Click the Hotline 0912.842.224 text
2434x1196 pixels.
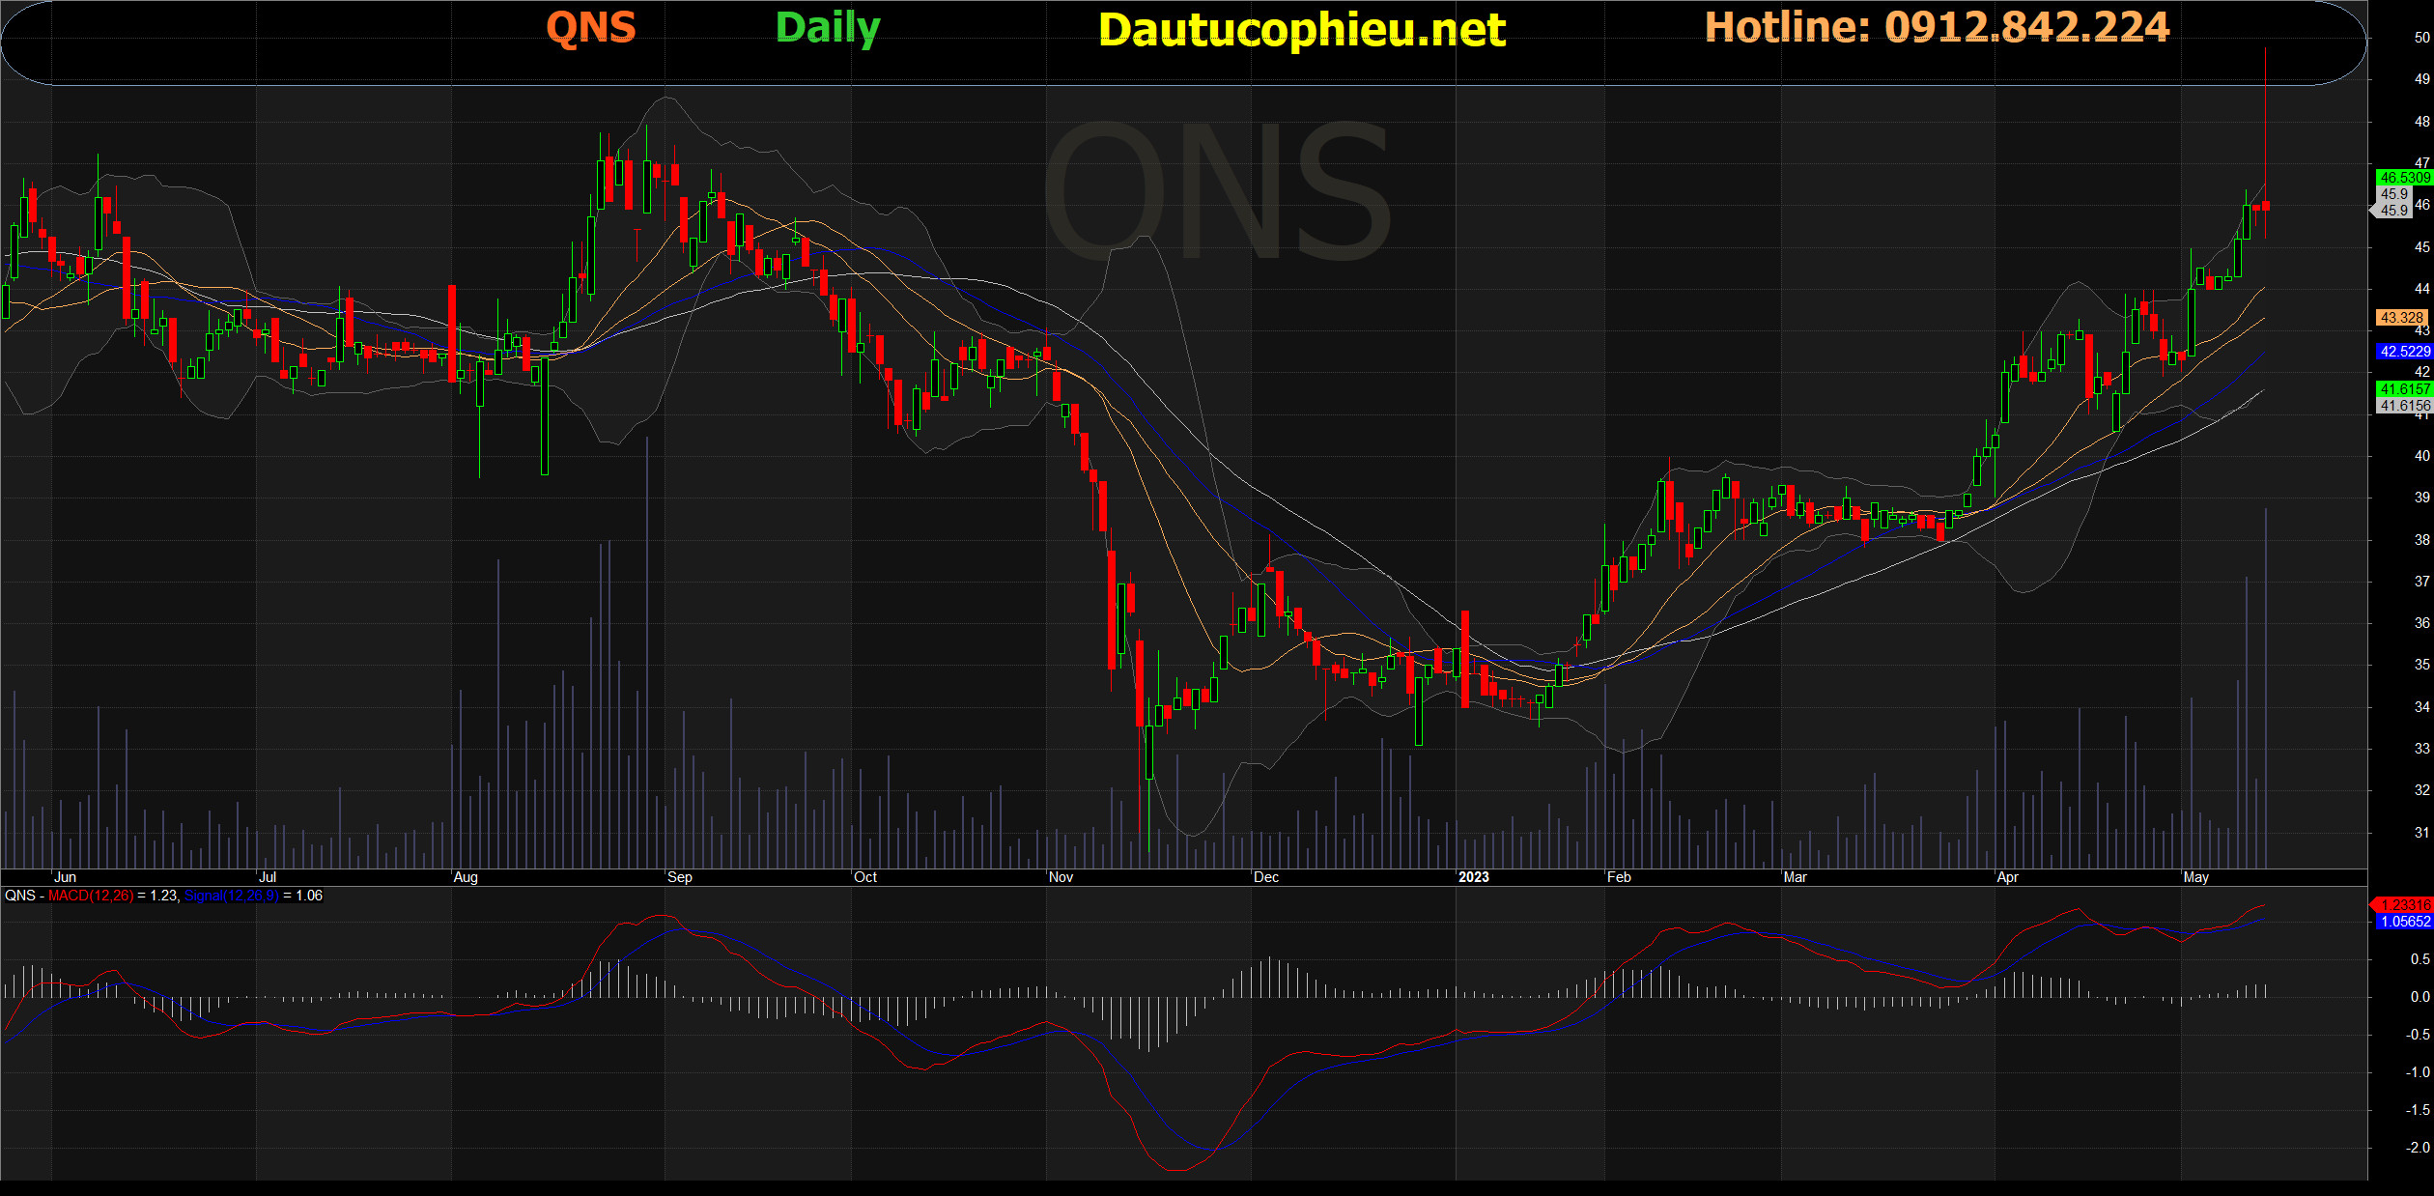point(1937,27)
